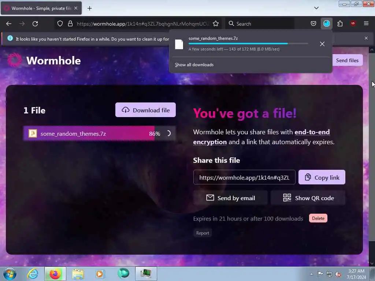Click the taskbar clock showing 3:27 AM
Viewport: 375px width, 281px height.
356,274
